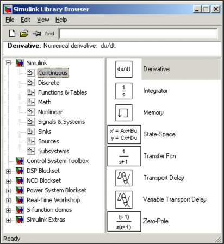
Task: Expand the DSP Blockset node
Action: [8, 171]
